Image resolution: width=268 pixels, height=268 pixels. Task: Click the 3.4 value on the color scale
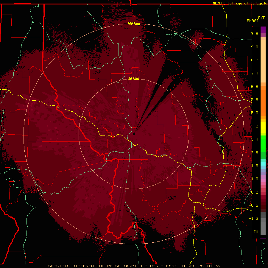pos(255,139)
